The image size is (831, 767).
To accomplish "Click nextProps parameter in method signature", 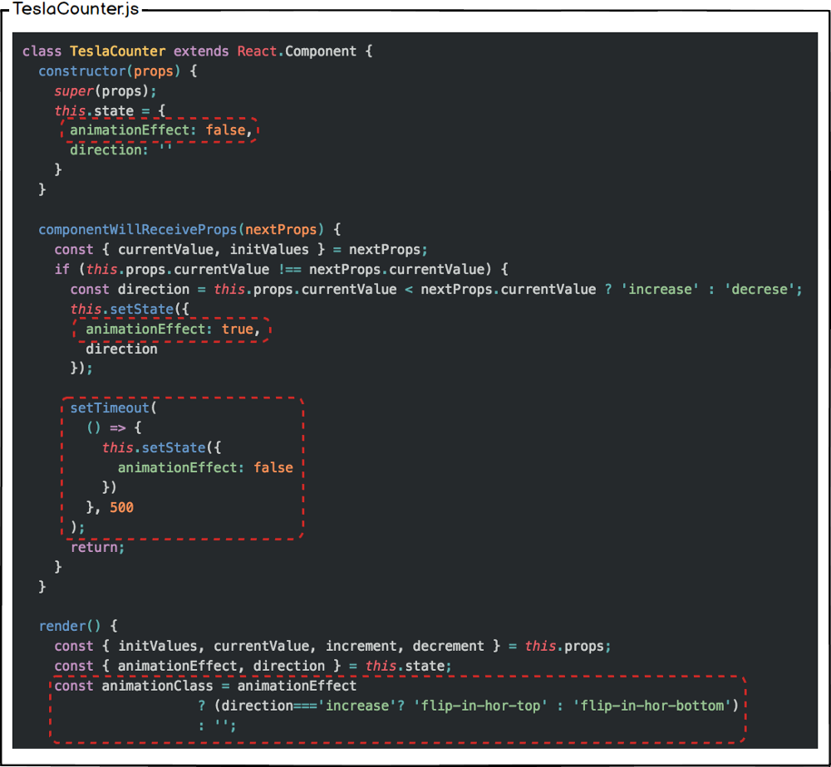I will pyautogui.click(x=285, y=229).
